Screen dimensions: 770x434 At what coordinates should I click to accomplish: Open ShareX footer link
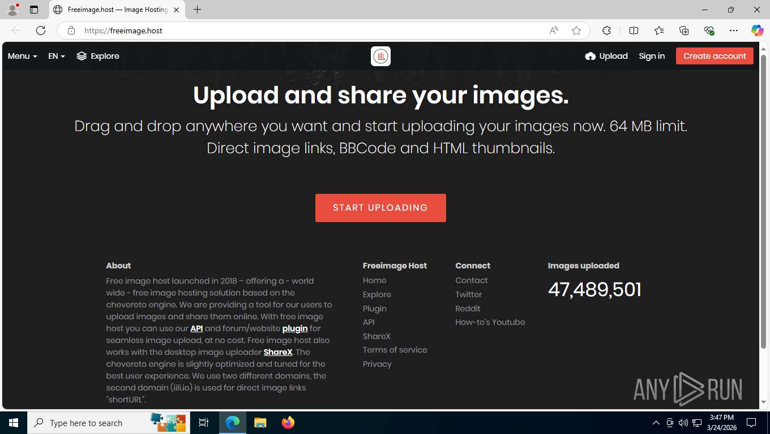tap(377, 336)
